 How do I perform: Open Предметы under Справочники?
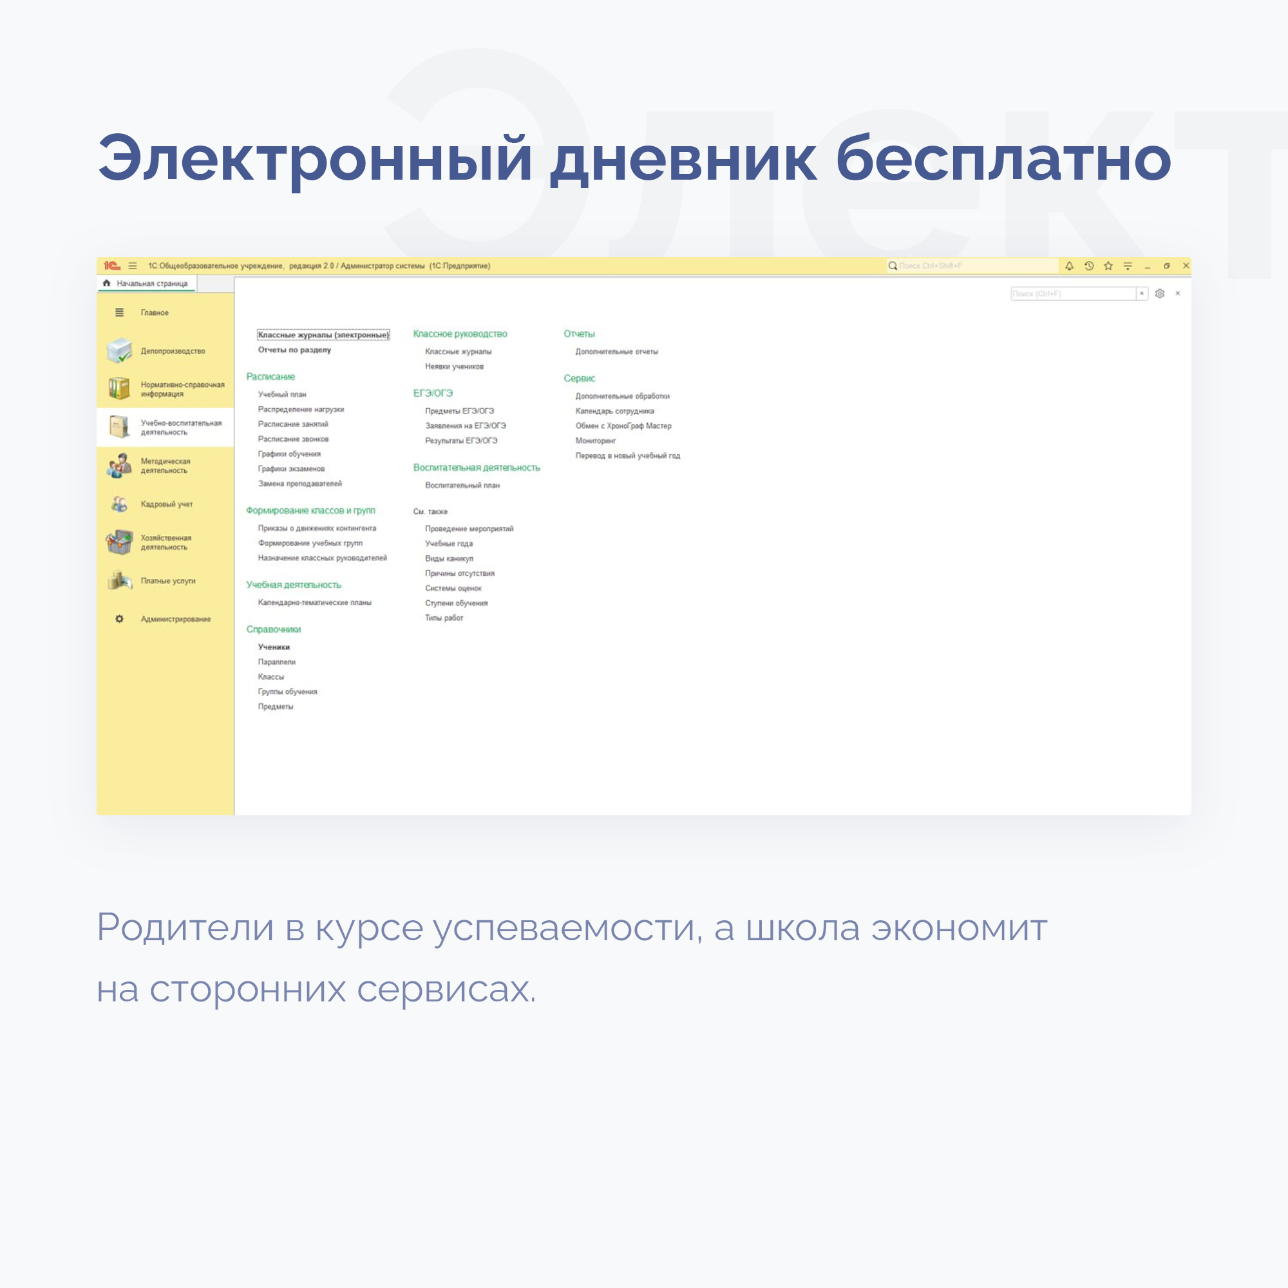pyautogui.click(x=276, y=706)
